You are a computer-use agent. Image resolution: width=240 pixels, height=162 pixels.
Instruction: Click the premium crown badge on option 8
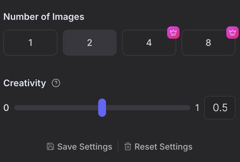pyautogui.click(x=233, y=33)
